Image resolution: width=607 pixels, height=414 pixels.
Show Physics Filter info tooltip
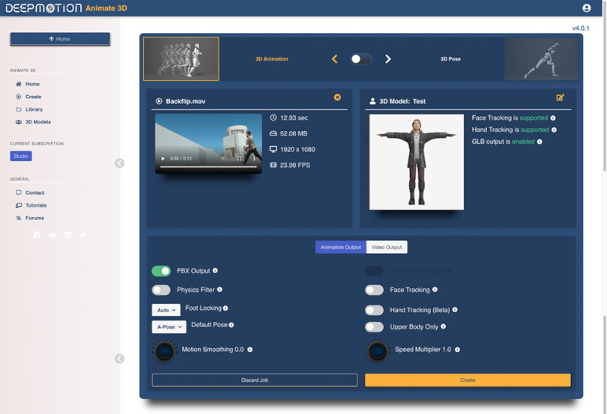(220, 290)
